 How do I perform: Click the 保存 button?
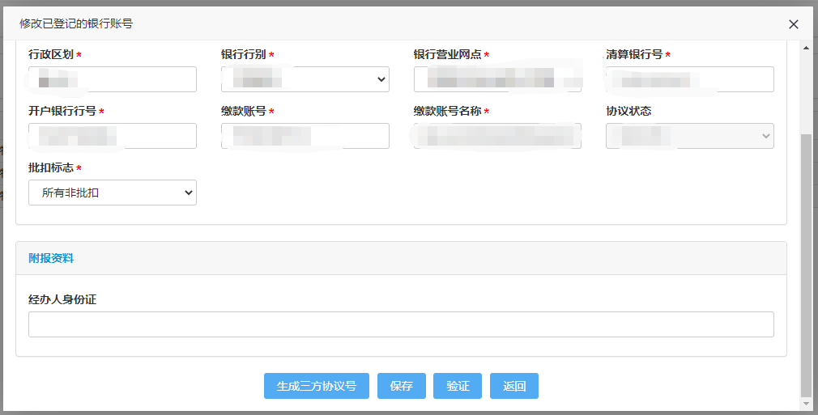click(402, 386)
